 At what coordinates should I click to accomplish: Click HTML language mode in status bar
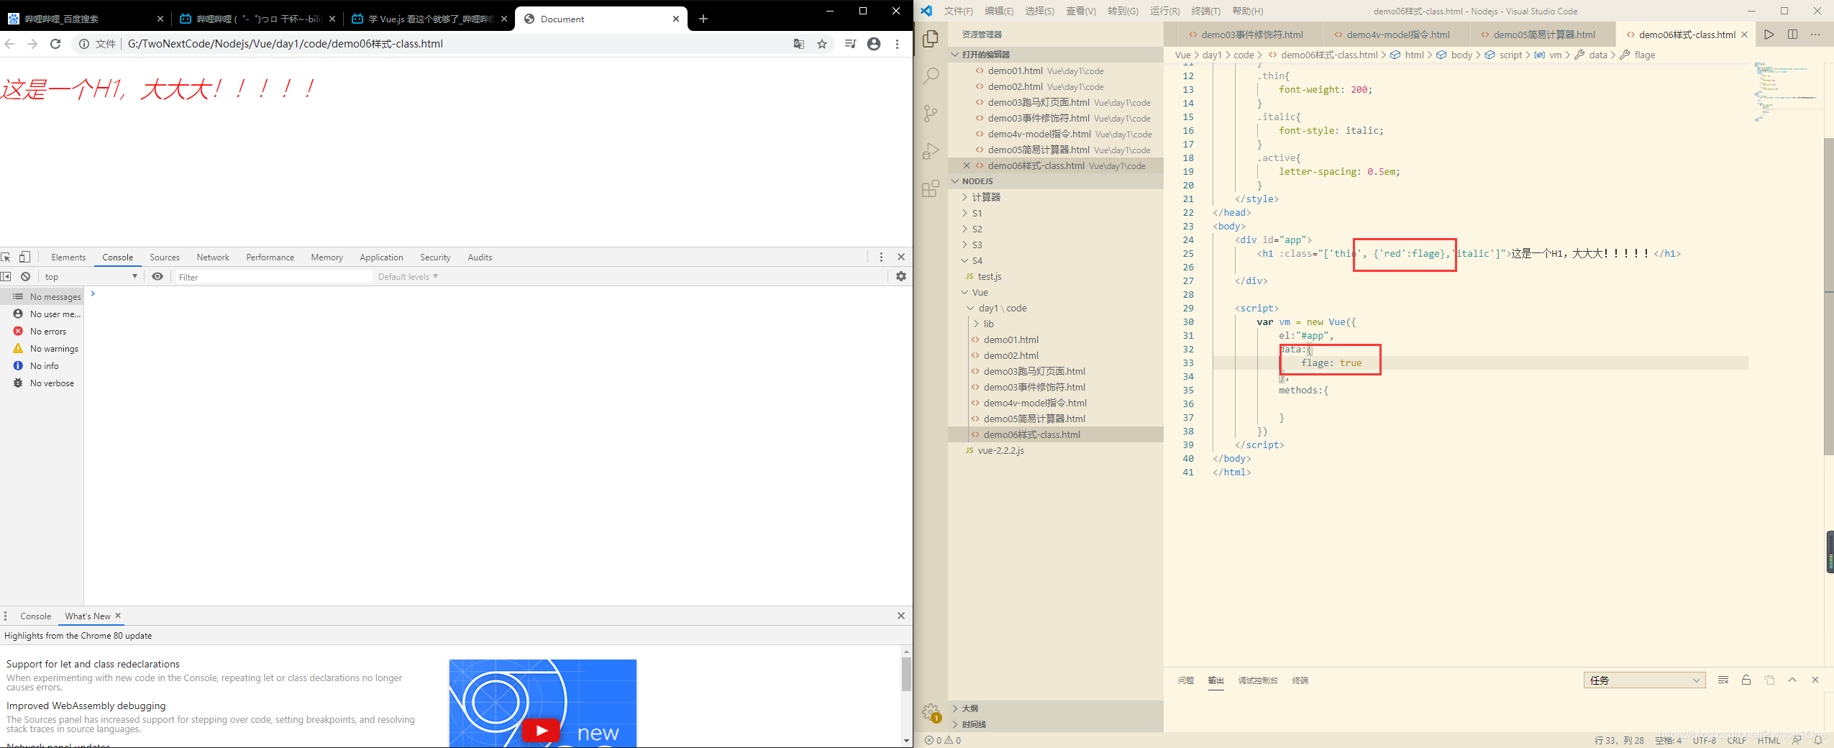tap(1769, 740)
